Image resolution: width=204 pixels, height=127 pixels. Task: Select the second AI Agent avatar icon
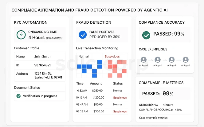[158, 60]
